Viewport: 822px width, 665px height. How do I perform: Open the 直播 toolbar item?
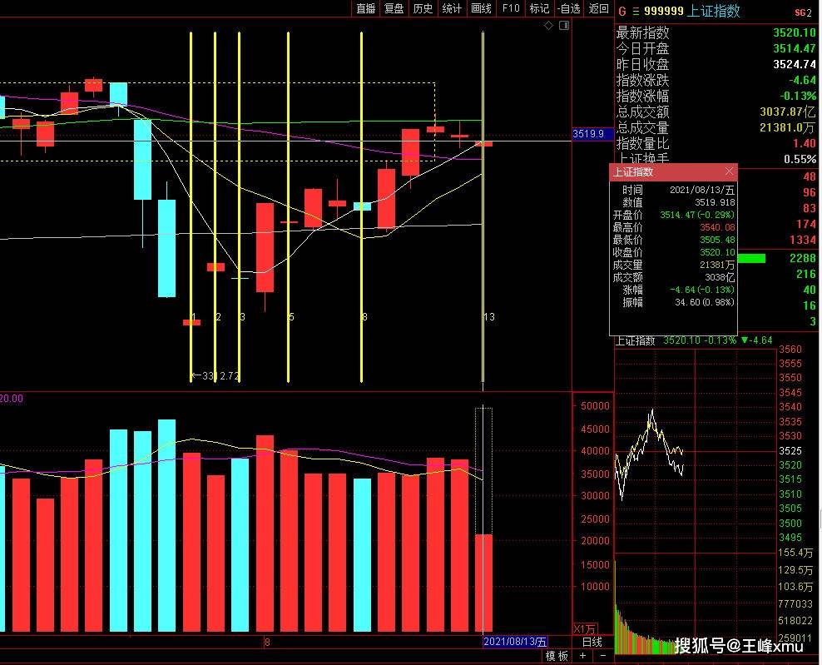coord(366,8)
